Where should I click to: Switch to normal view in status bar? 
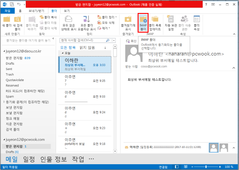pos(177,167)
